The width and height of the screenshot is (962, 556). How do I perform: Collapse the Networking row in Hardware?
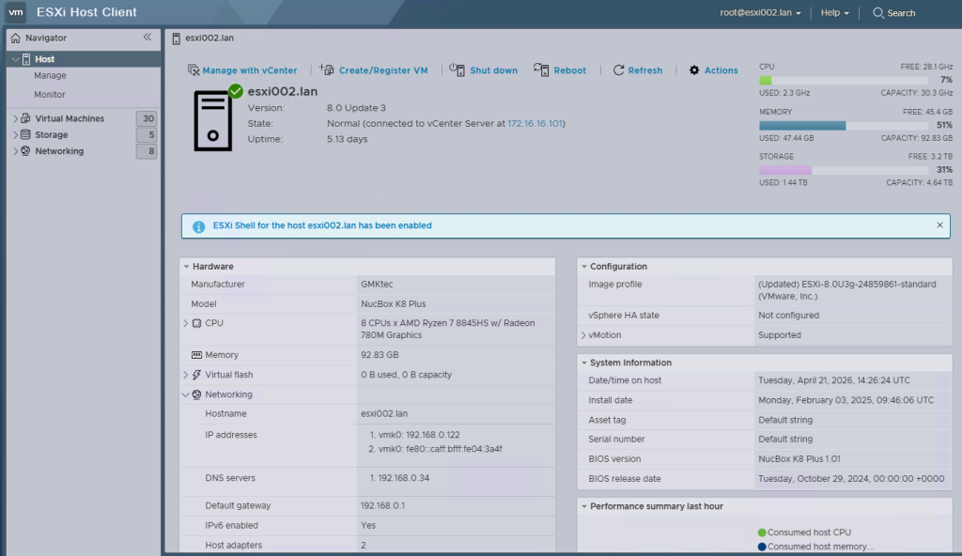(185, 394)
